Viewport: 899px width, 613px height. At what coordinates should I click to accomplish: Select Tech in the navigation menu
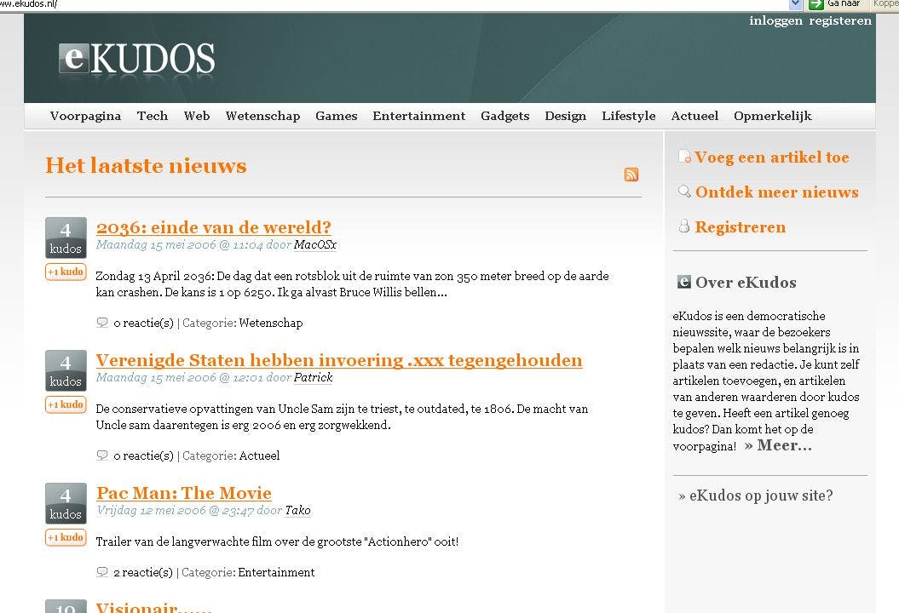tap(153, 116)
